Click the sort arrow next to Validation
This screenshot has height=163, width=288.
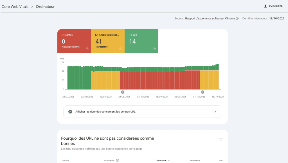tap(169, 161)
